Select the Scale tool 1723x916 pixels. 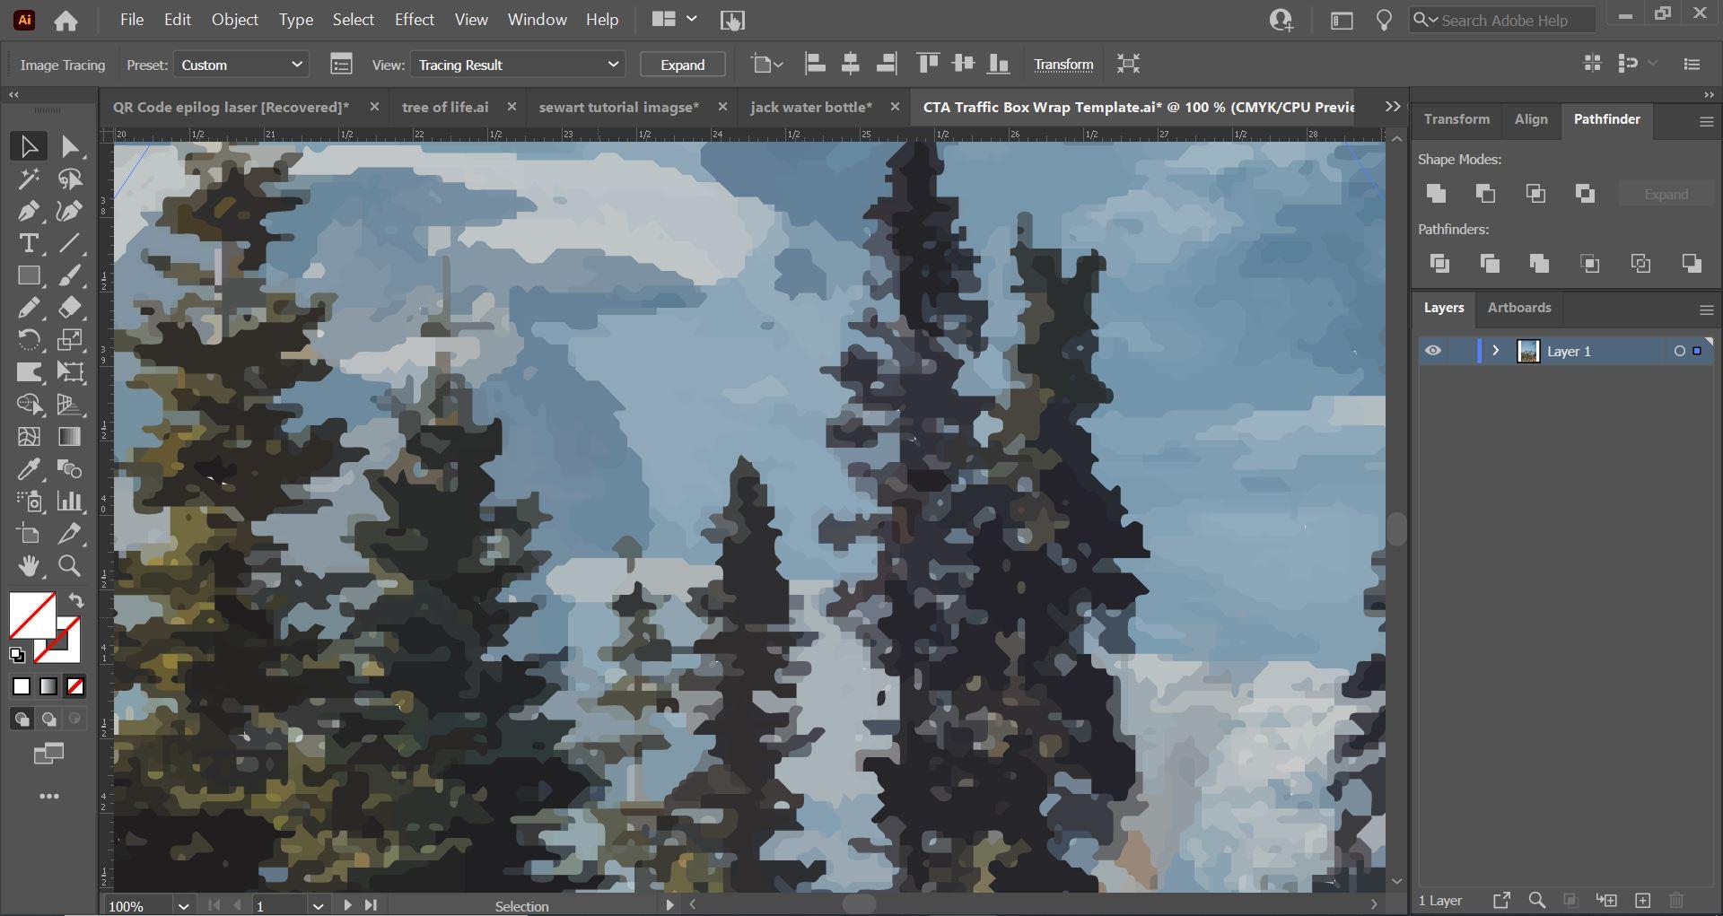(x=70, y=340)
